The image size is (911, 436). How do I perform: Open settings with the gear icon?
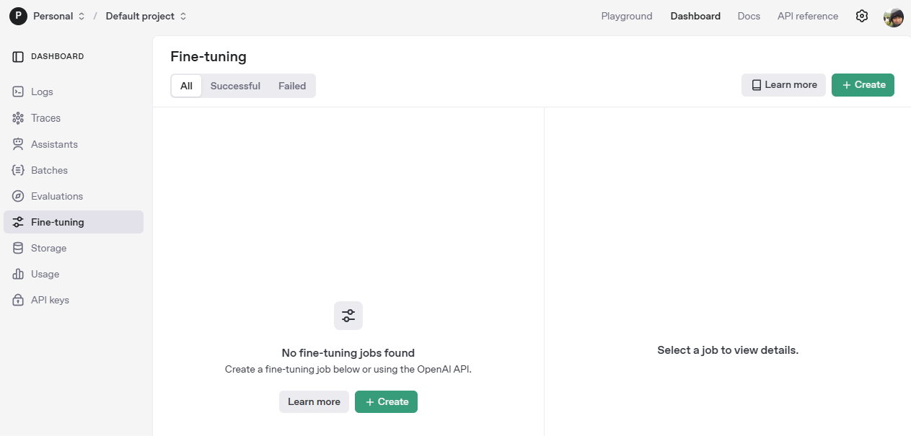pos(861,16)
